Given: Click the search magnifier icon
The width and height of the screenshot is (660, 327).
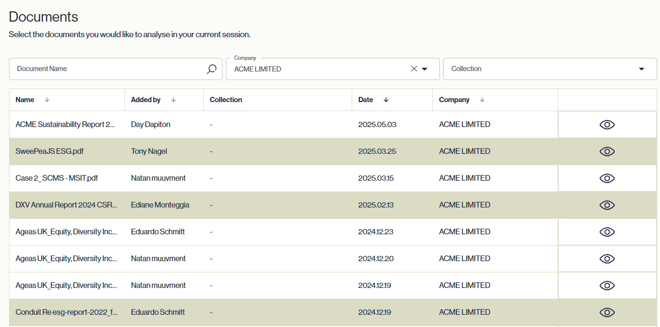Looking at the screenshot, I should 212,69.
